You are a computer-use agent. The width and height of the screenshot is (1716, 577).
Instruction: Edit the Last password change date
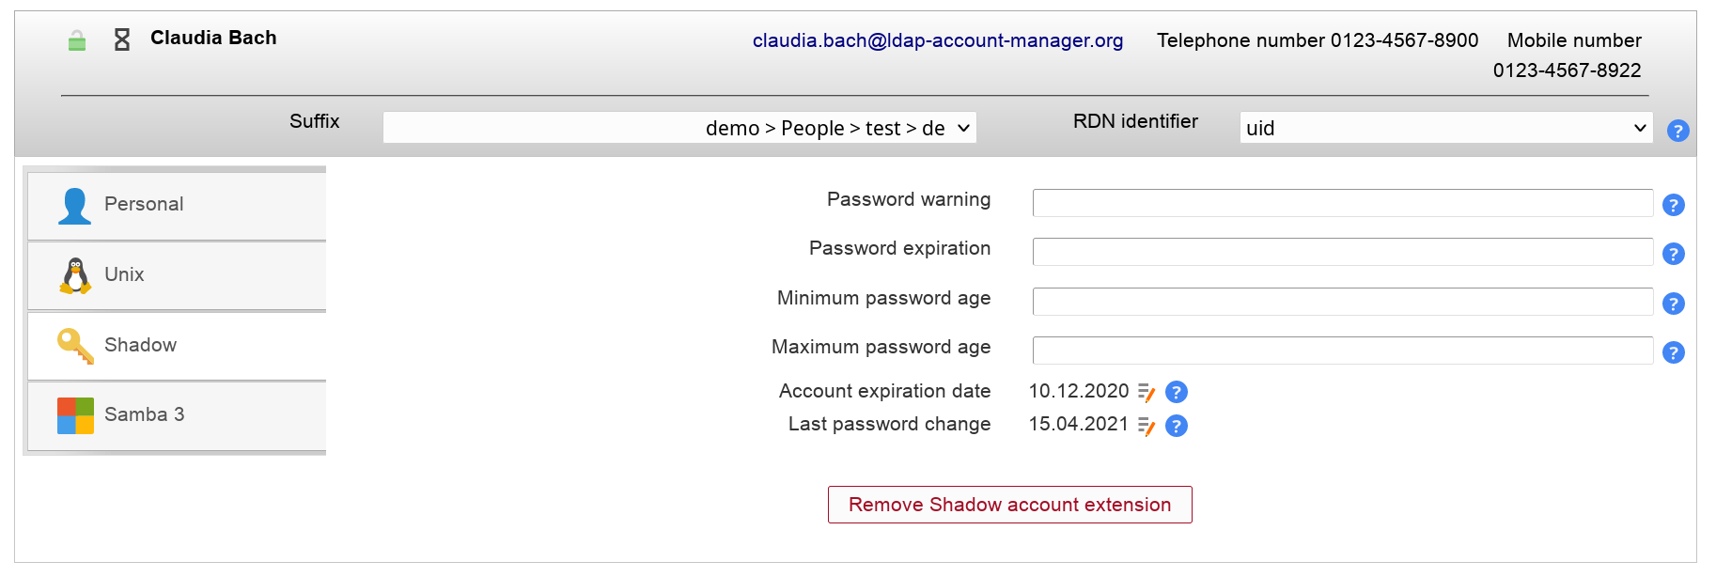[x=1147, y=427]
